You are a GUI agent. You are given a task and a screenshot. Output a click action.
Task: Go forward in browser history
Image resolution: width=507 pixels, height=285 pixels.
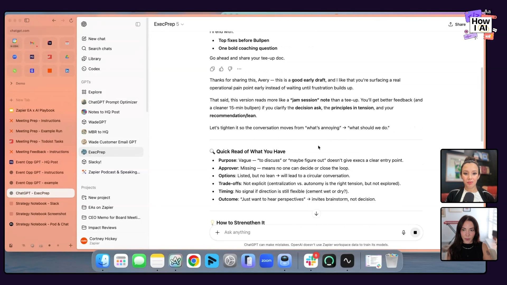pos(63,20)
